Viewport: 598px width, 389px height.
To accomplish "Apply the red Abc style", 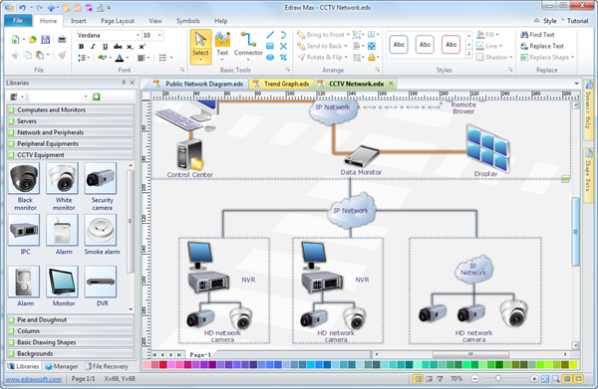I will pyautogui.click(x=451, y=45).
